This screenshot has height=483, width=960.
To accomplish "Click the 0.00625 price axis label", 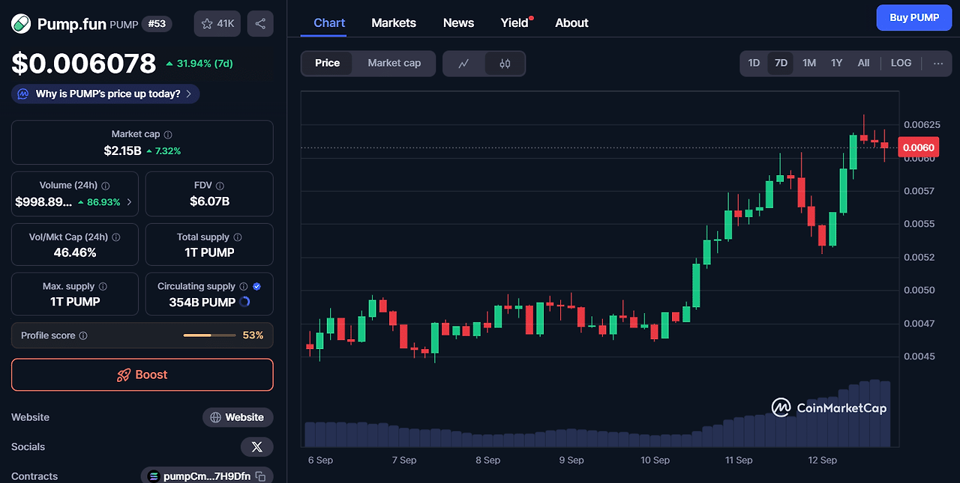I will pos(921,124).
